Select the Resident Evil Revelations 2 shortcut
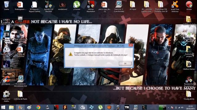 [x=189, y=82]
